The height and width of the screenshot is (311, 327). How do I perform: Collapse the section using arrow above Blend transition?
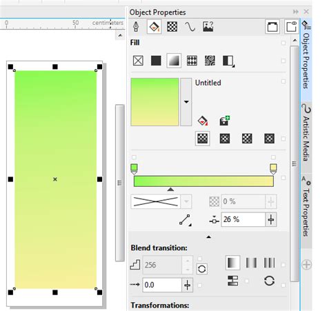point(208,237)
